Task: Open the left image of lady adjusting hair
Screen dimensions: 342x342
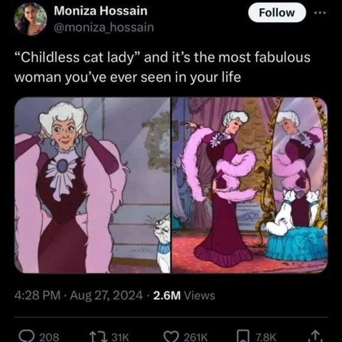Action: (x=92, y=185)
